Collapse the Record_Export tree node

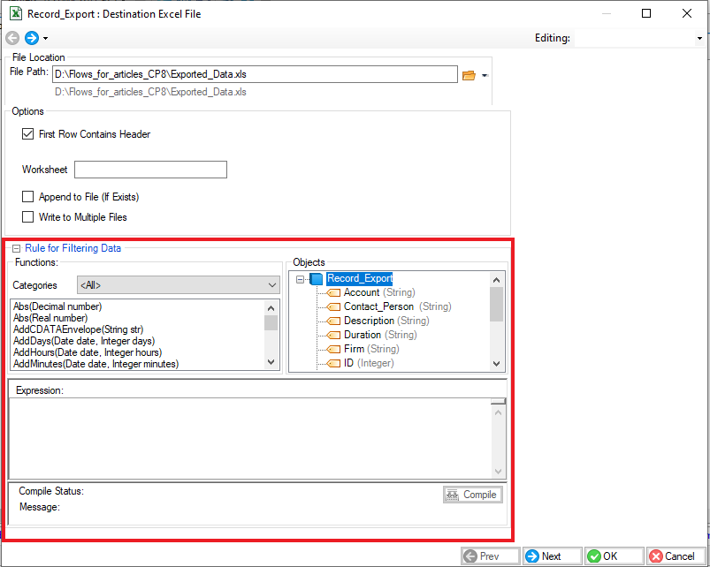pos(301,278)
